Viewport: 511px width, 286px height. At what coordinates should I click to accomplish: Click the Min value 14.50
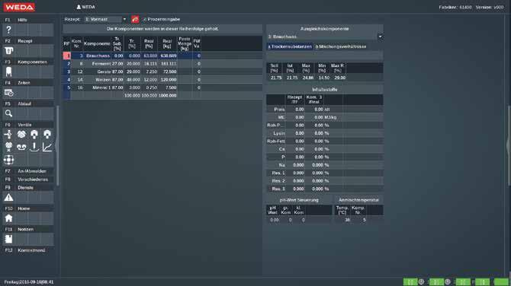tap(323, 78)
